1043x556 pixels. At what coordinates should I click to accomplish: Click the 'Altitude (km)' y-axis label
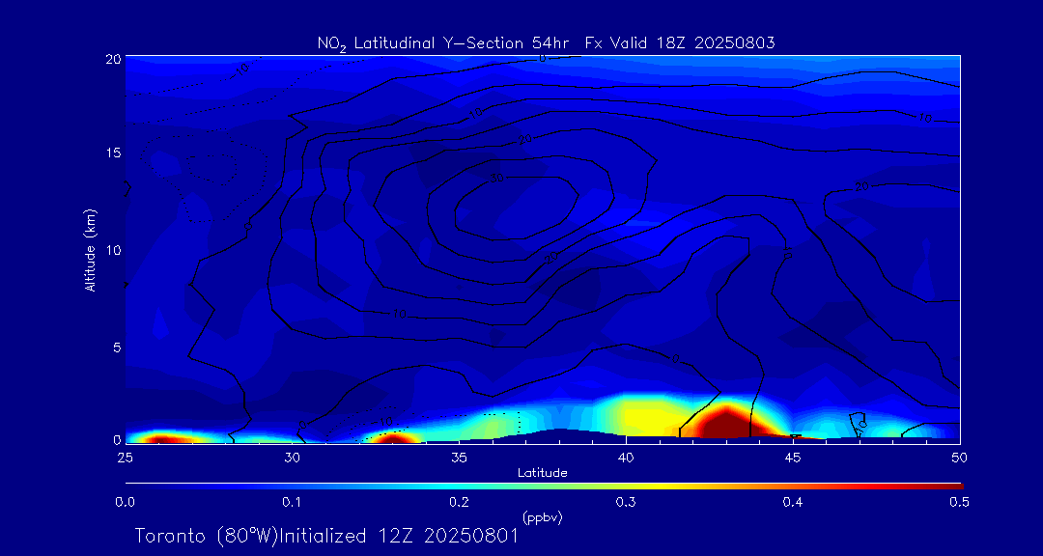tap(90, 250)
